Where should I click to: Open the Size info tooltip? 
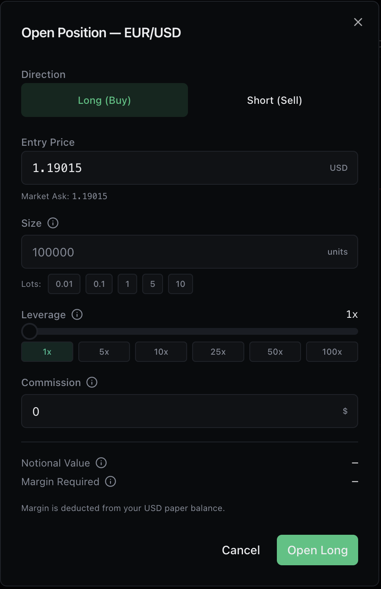click(x=52, y=223)
